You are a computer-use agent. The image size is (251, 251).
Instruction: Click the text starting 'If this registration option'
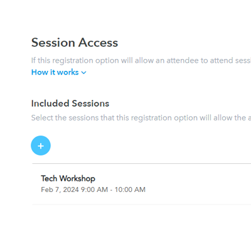[141, 60]
